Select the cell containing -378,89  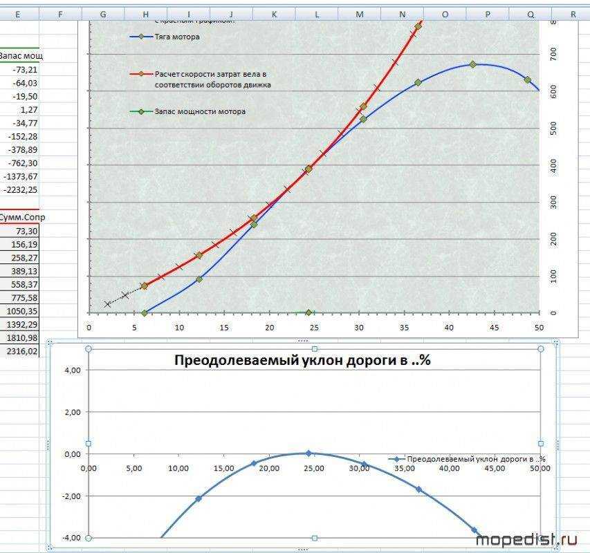[19, 149]
